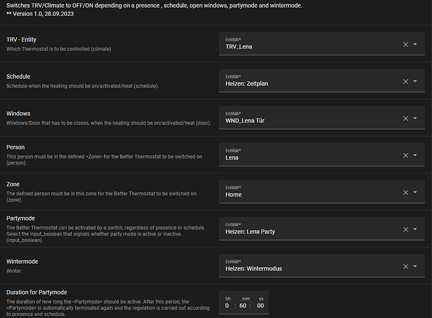Open the Partymode entity dropdown arrow
432x318 pixels.
(x=415, y=229)
